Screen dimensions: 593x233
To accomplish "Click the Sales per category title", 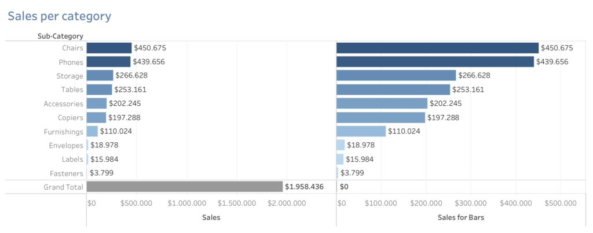I will point(59,16).
